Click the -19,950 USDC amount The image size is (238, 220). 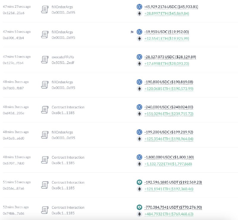[167, 32]
